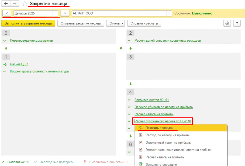Add page to favorites with star icon
Screen dimensions: 245x166
(25, 4)
